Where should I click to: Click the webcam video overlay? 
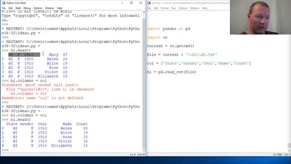[261, 17]
